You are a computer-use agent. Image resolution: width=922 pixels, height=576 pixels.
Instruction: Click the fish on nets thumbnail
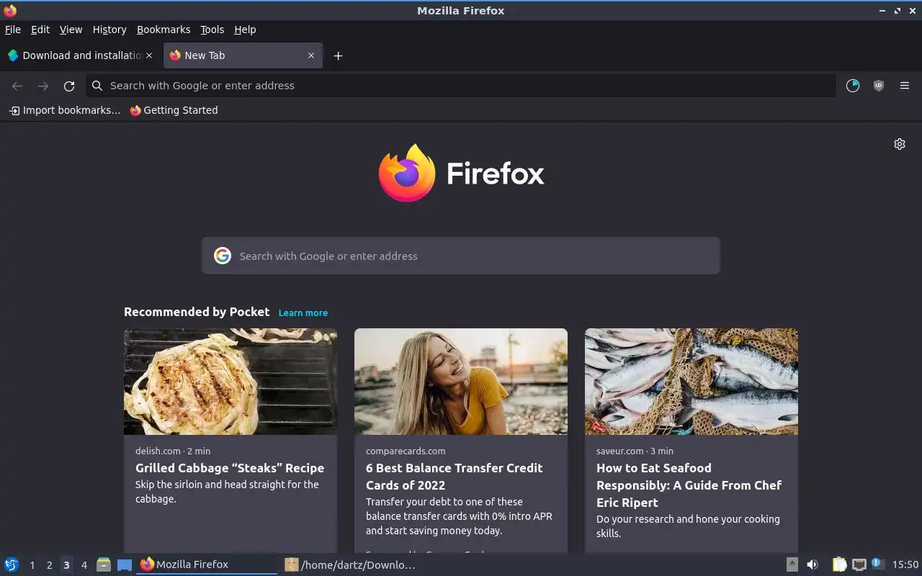691,382
